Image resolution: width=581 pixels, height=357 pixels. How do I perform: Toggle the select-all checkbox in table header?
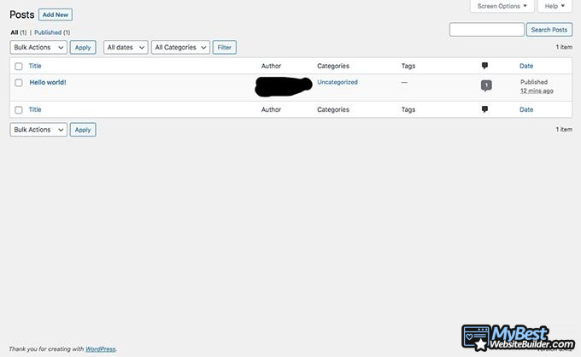(x=19, y=66)
